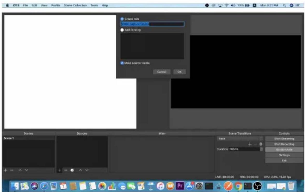Remove source with Sources minus icon

pyautogui.click(x=66, y=170)
